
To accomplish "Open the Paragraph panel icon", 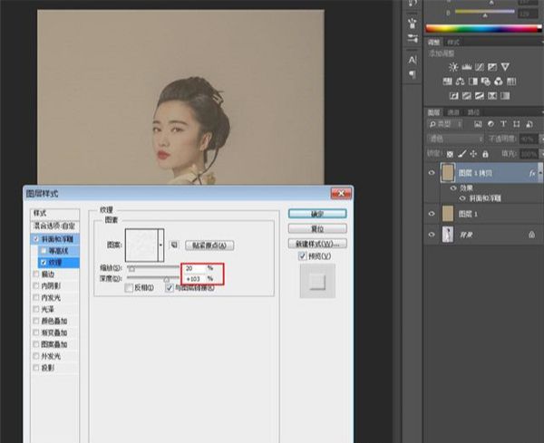I will pyautogui.click(x=413, y=74).
